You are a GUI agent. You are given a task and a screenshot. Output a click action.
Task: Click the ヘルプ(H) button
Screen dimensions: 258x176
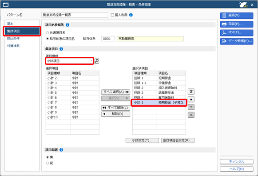pos(237,169)
